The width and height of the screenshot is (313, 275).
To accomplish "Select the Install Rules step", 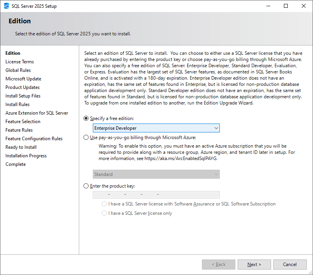I will (17, 104).
